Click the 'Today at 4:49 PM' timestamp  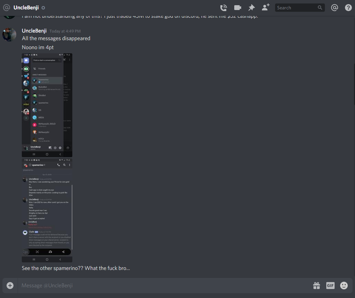(65, 31)
